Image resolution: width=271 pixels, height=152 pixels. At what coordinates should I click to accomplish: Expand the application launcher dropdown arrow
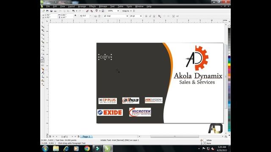pyautogui.click(x=100, y=11)
